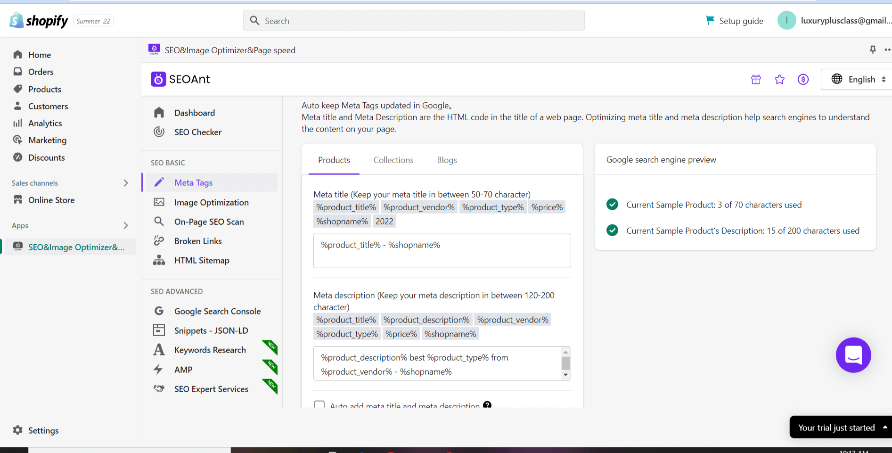Open the English language dropdown
The height and width of the screenshot is (453, 892).
(858, 79)
